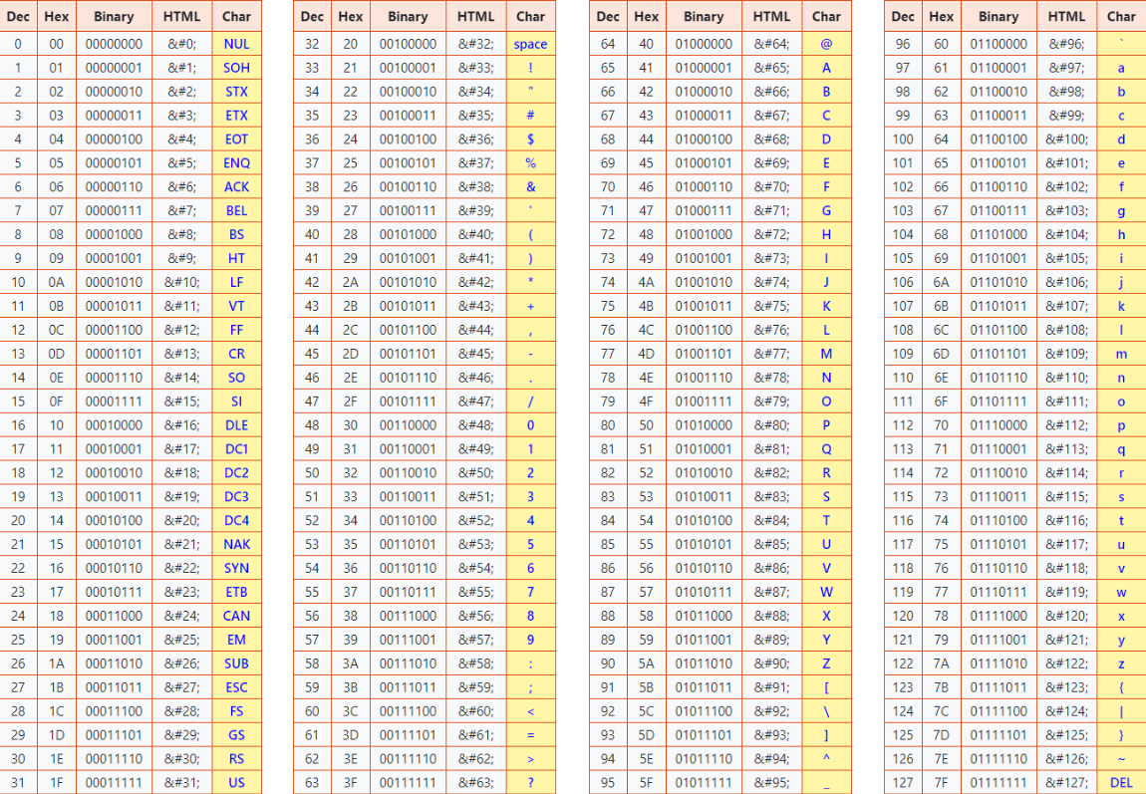The width and height of the screenshot is (1146, 794).
Task: Select HTML code &#64;
Action: point(771,44)
